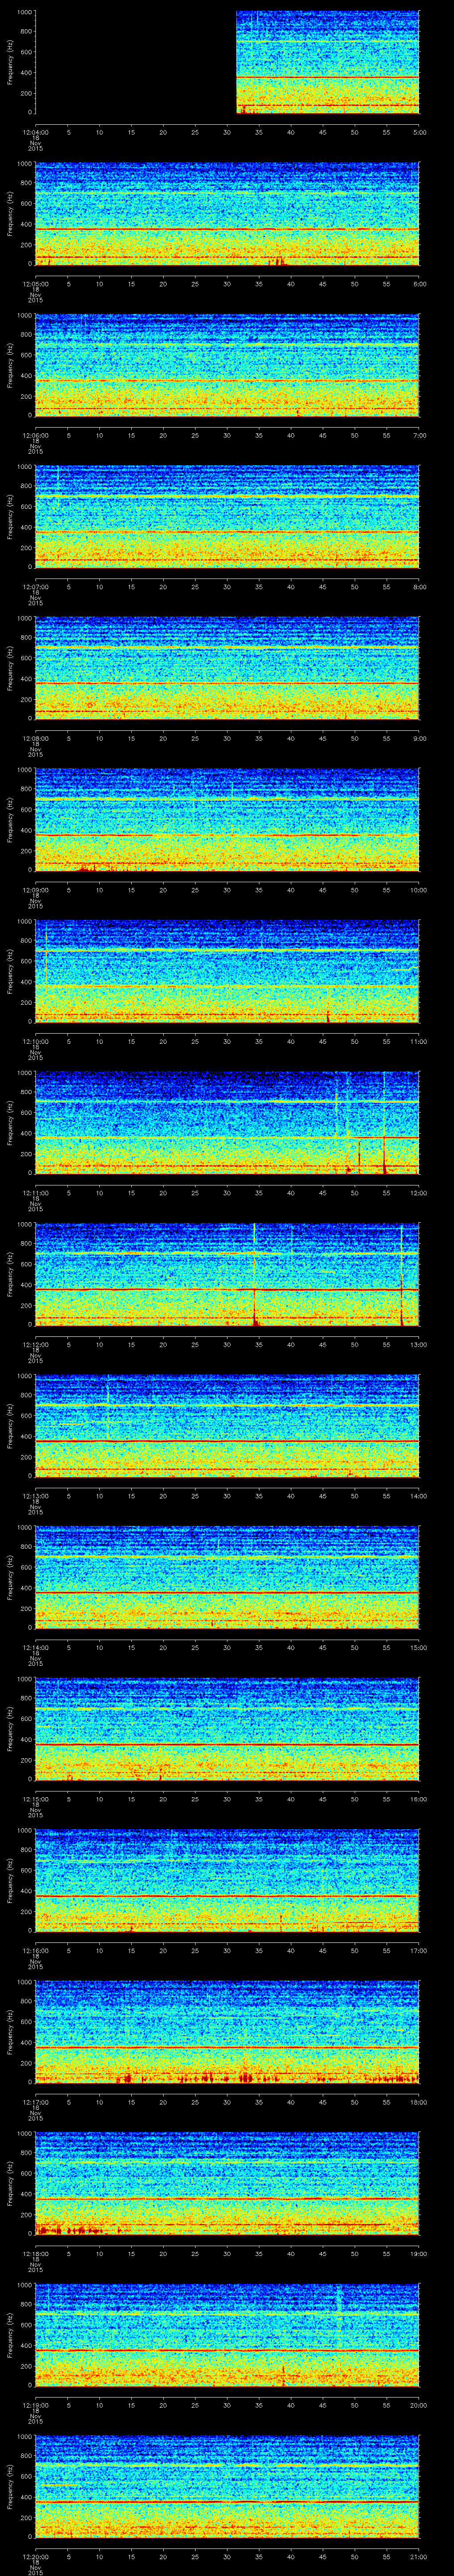Image resolution: width=454 pixels, height=2576 pixels.
Task: Click the spectrogram panel starting at 12:10:00
Action: coord(227,971)
